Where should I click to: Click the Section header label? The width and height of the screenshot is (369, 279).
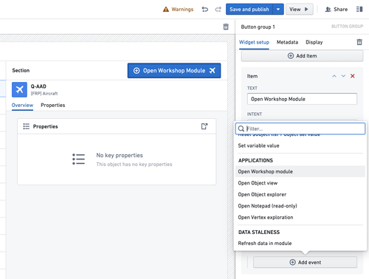[21, 70]
